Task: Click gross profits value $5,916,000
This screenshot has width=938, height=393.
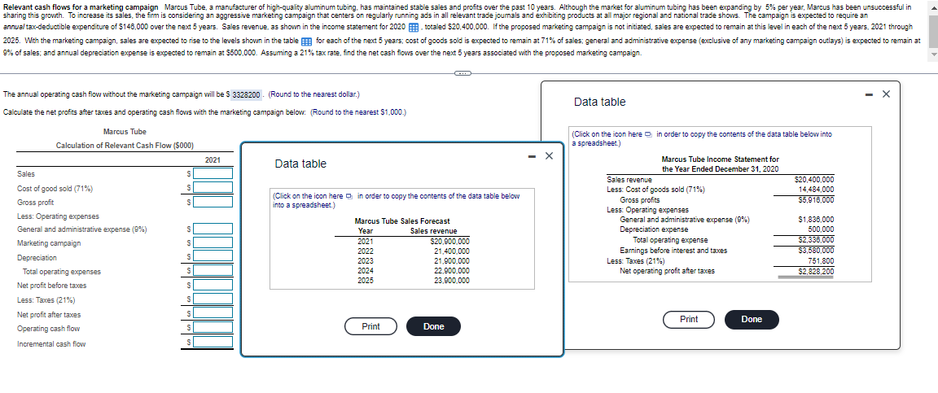Action: (816, 200)
